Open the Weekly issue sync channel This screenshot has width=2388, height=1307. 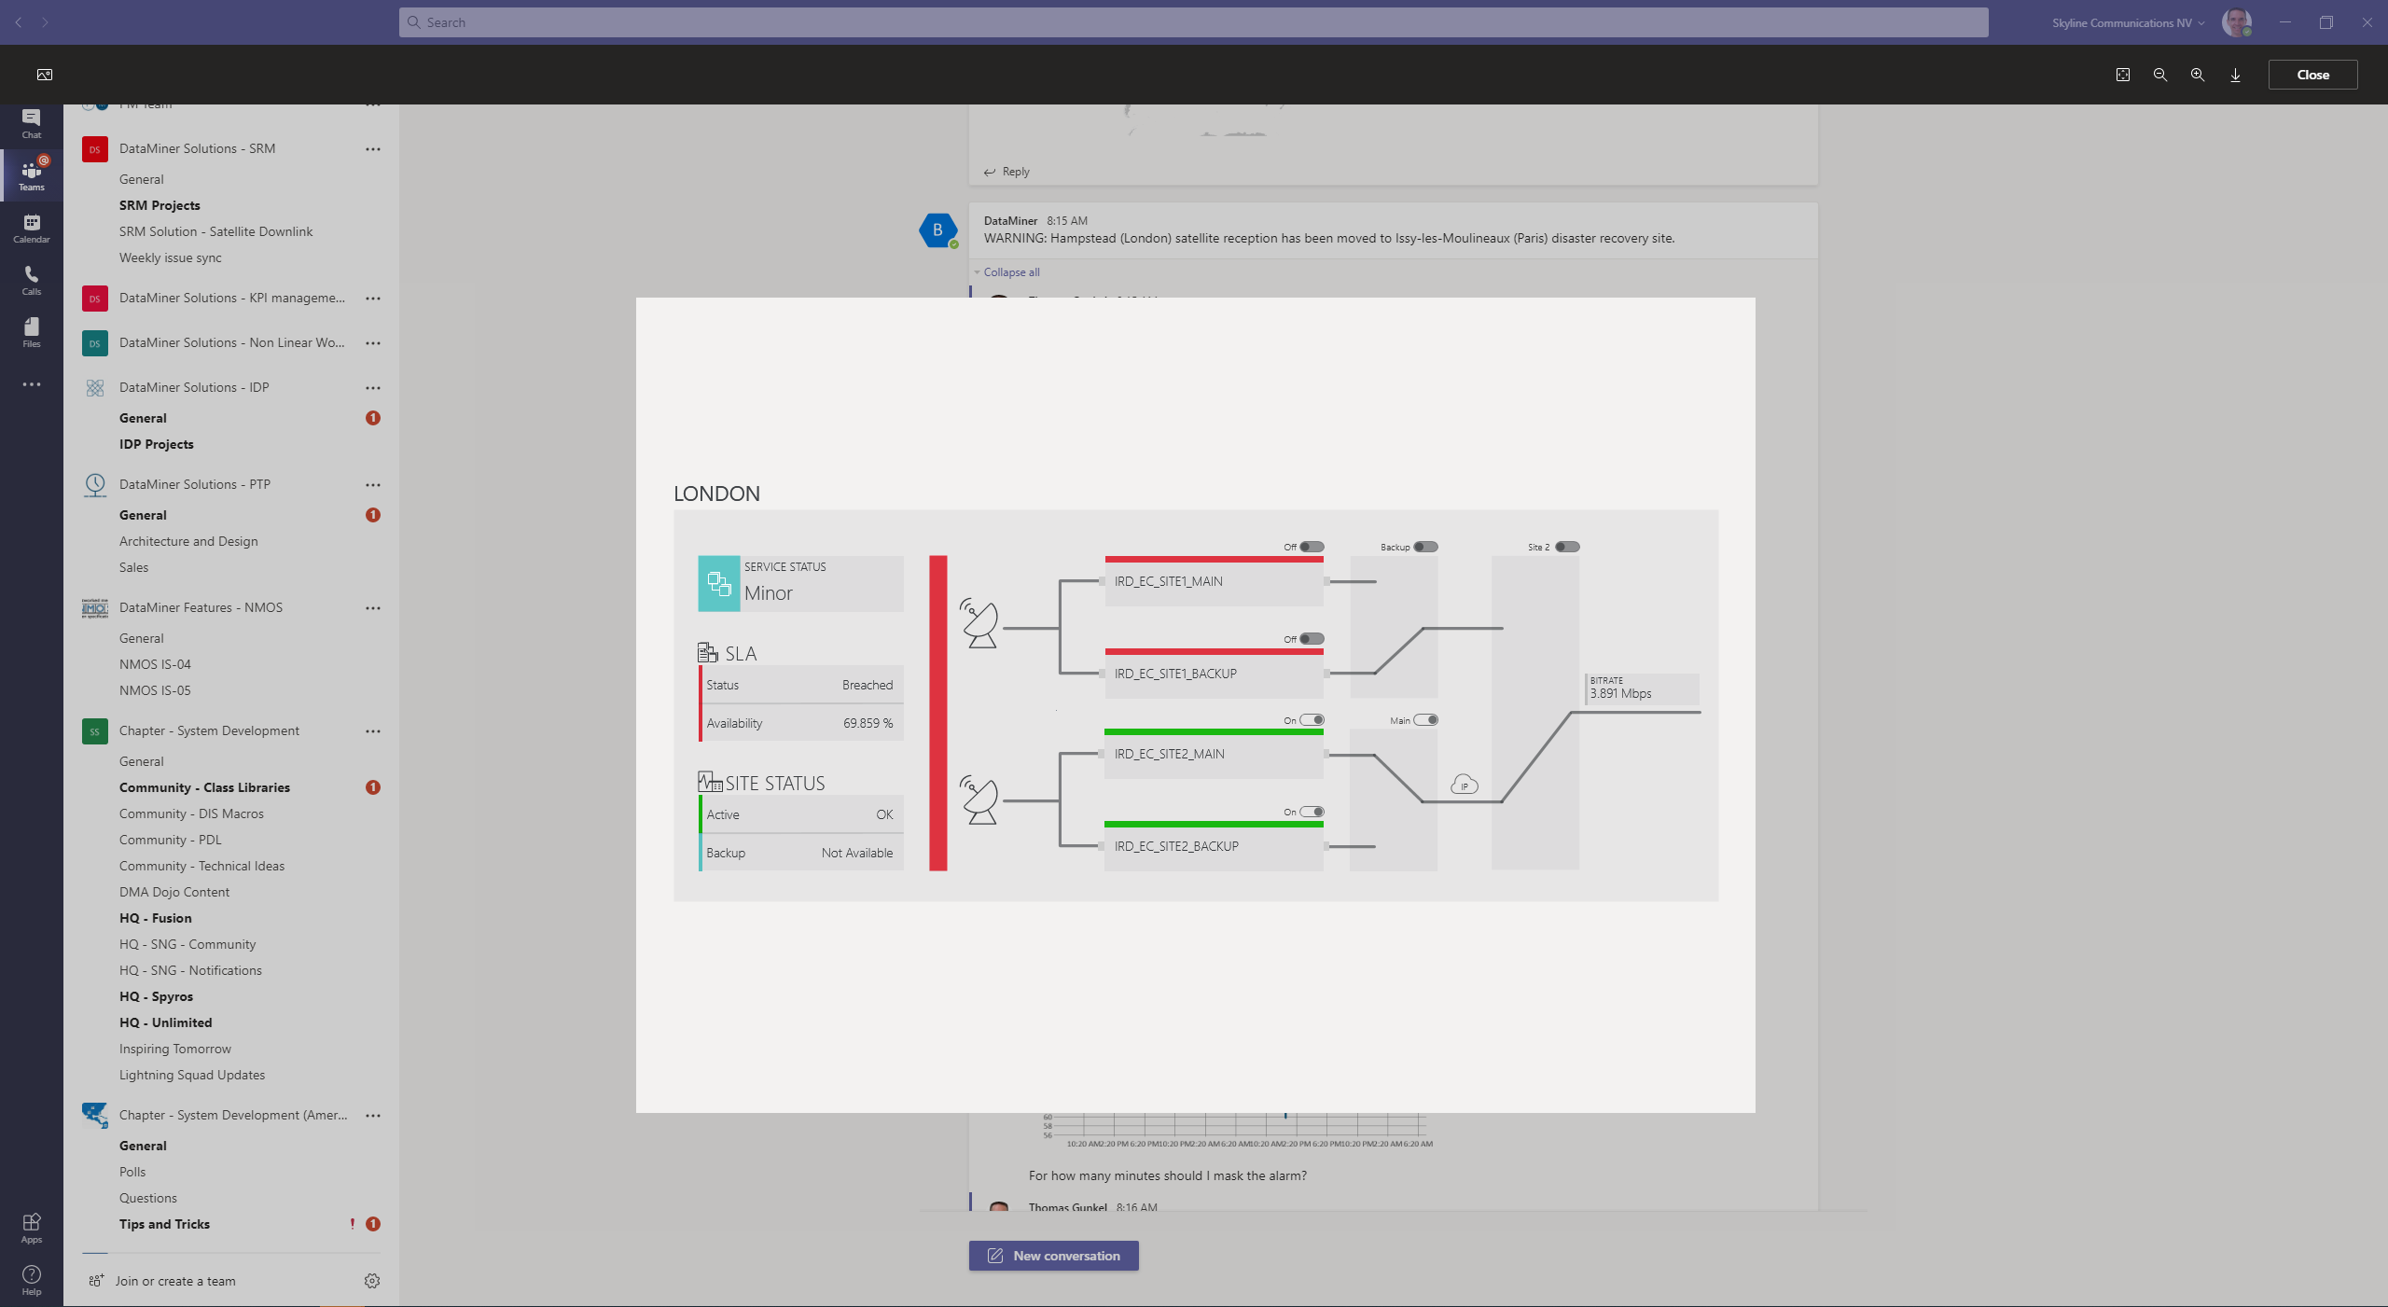pyautogui.click(x=170, y=257)
